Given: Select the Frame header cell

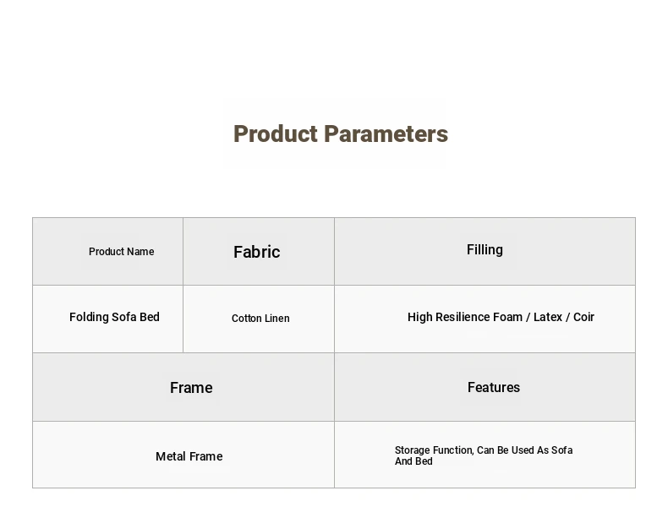Looking at the screenshot, I should (183, 387).
